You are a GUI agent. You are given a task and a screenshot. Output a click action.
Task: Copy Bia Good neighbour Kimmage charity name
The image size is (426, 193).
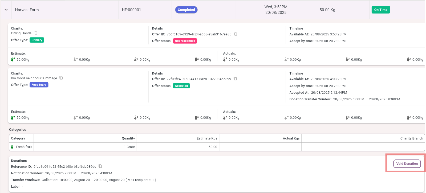coord(61,78)
